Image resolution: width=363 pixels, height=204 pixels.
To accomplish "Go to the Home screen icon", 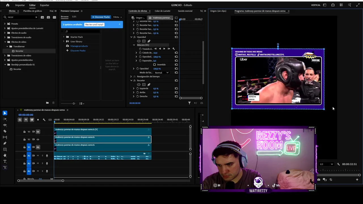I will 8,5.
